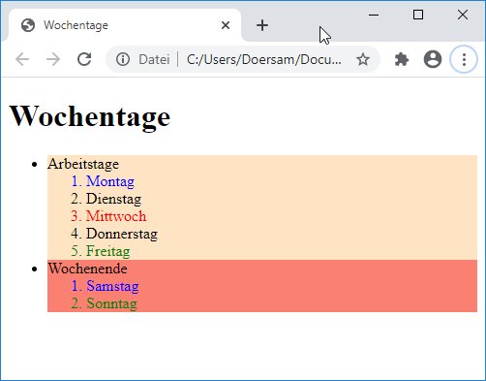The width and height of the screenshot is (486, 381).
Task: Close the Chrome window
Action: click(463, 15)
